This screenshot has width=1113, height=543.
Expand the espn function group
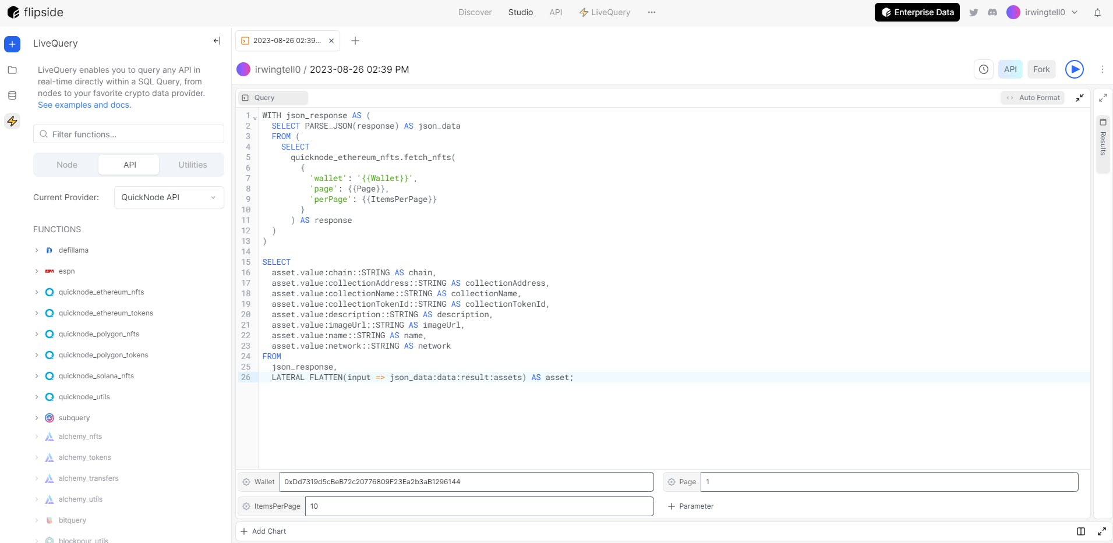37,271
